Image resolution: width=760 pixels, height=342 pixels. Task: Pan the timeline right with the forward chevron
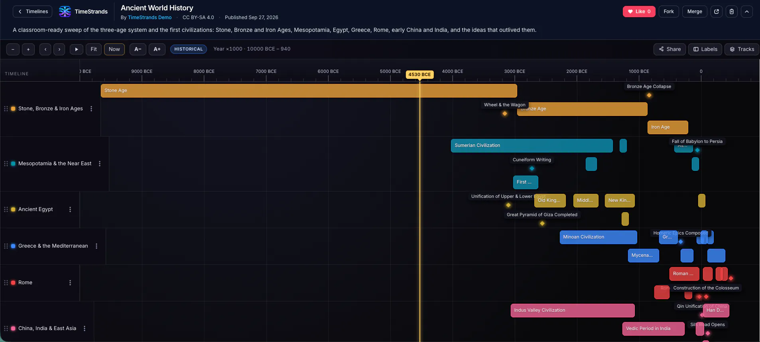(x=59, y=49)
